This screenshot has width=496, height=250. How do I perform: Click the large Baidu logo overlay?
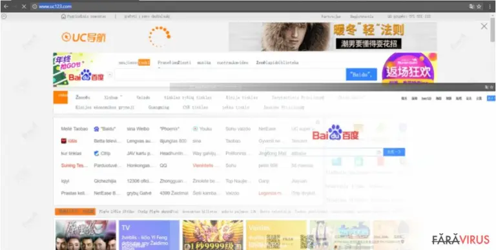[335, 132]
